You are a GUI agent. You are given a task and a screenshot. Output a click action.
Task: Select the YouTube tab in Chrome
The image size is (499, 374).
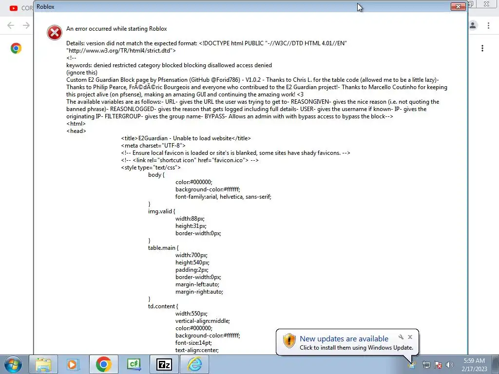(20, 8)
